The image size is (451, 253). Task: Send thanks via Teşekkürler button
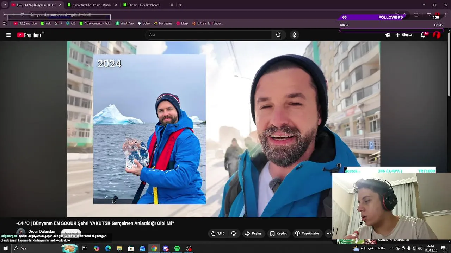click(307, 233)
